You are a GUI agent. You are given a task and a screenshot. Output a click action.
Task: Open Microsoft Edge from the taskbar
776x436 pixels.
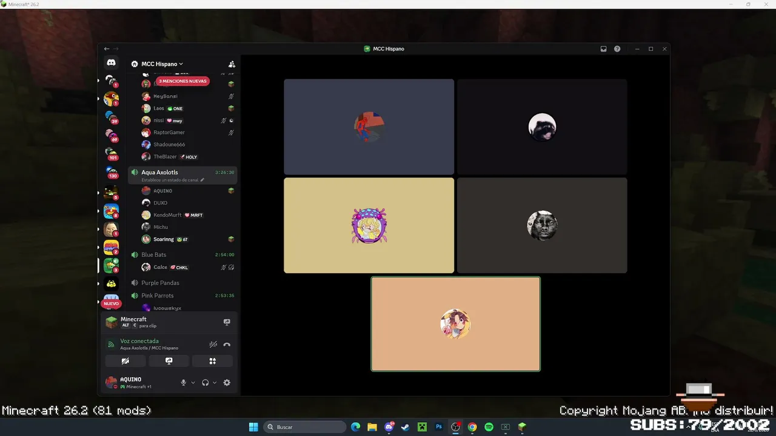coord(356,427)
